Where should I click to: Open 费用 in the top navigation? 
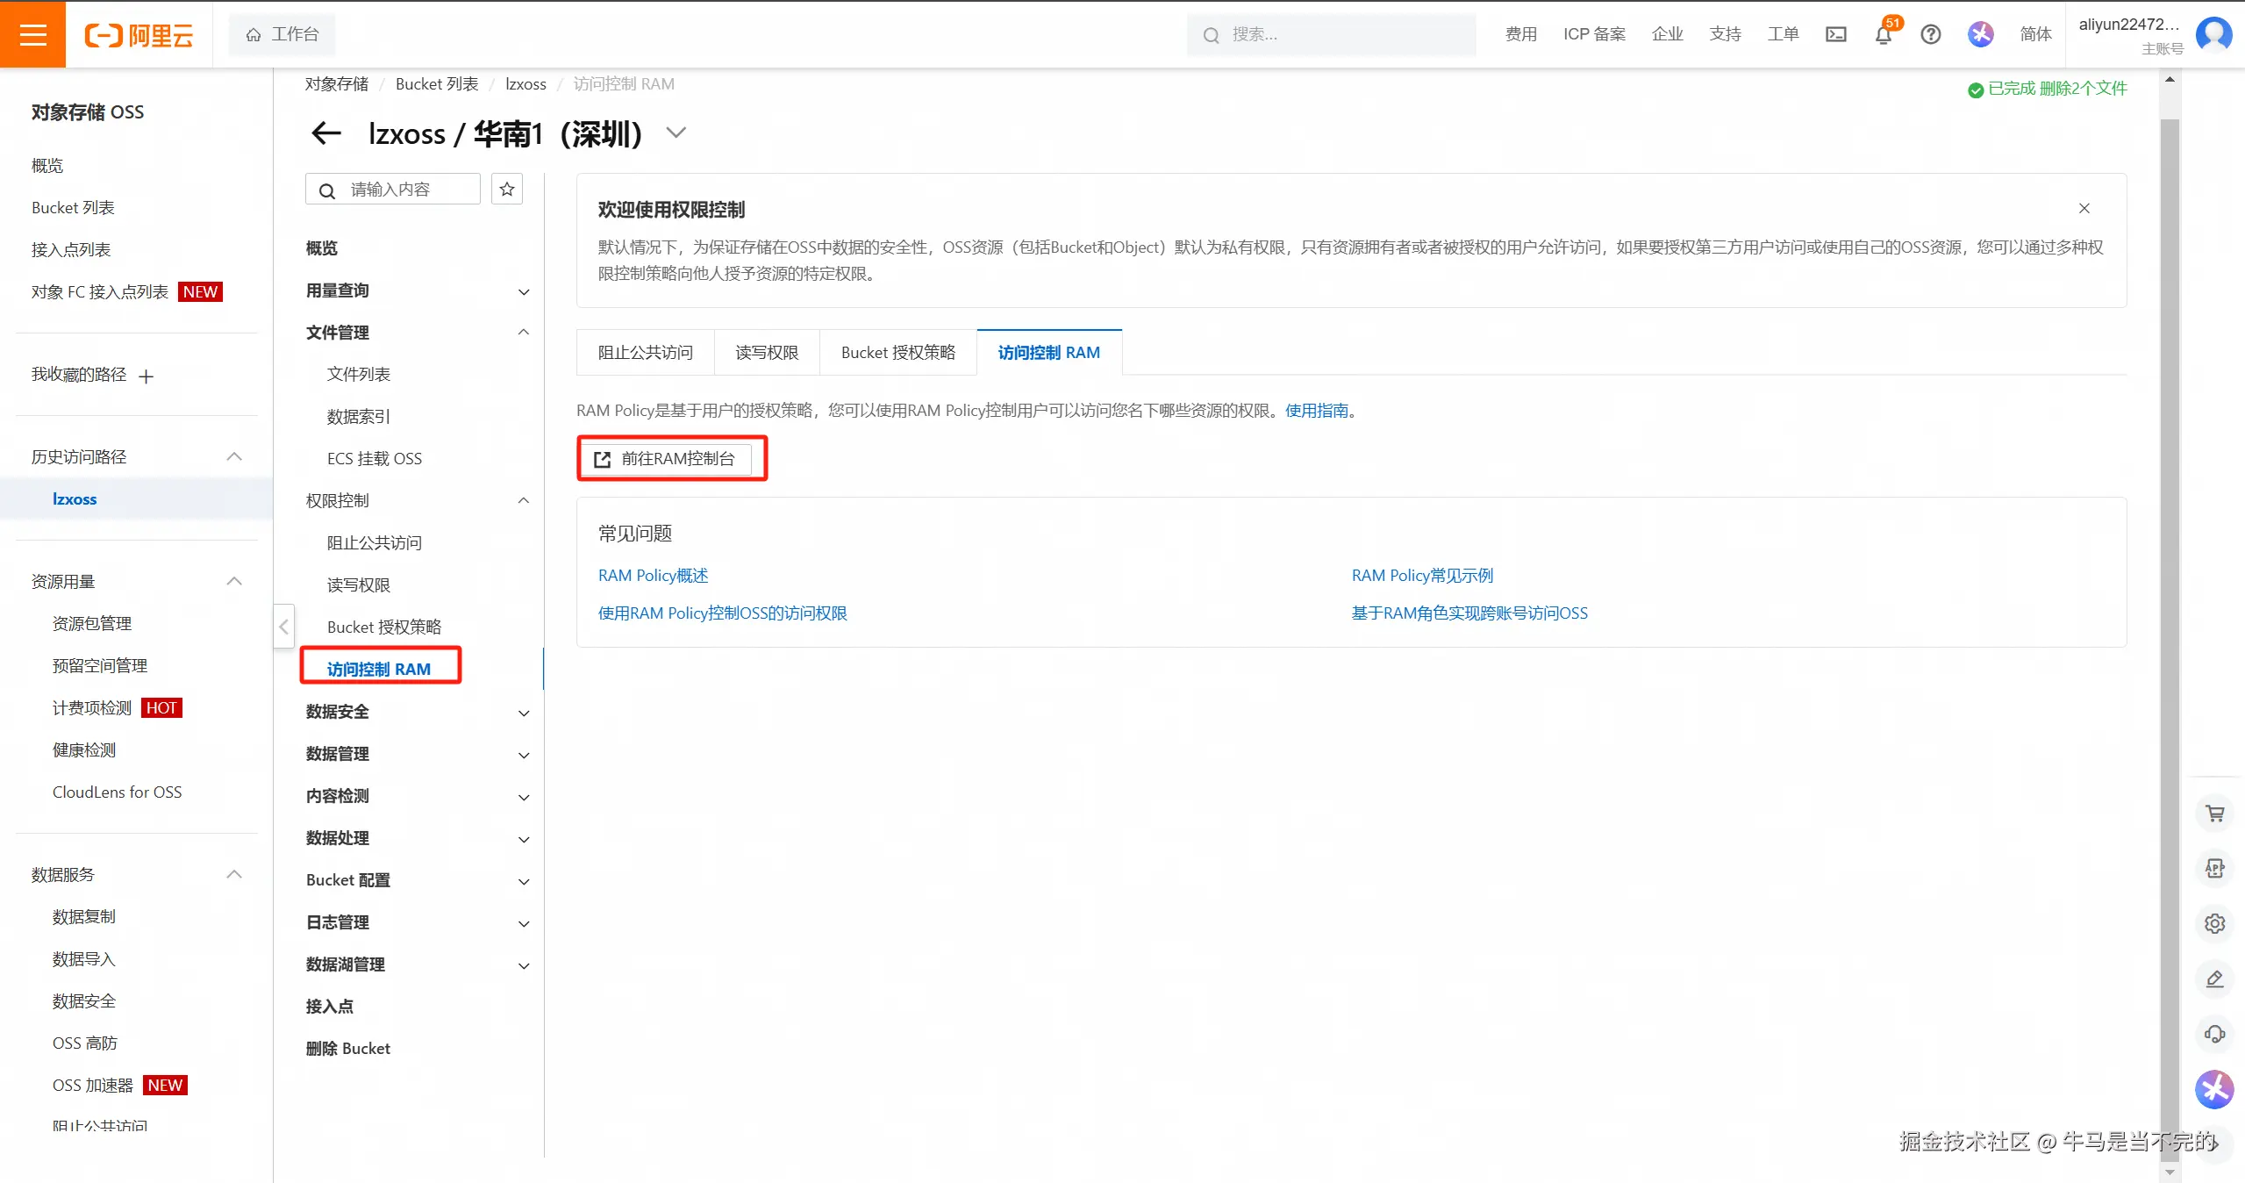pyautogui.click(x=1521, y=34)
